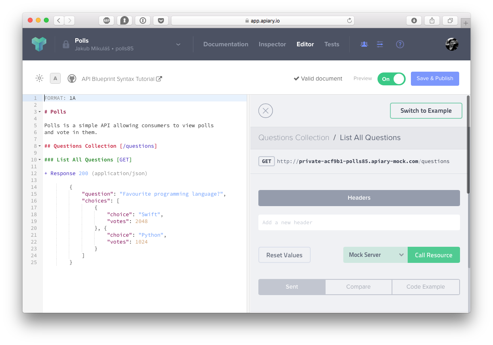
Task: Reload the page in Safari
Action: coord(349,21)
